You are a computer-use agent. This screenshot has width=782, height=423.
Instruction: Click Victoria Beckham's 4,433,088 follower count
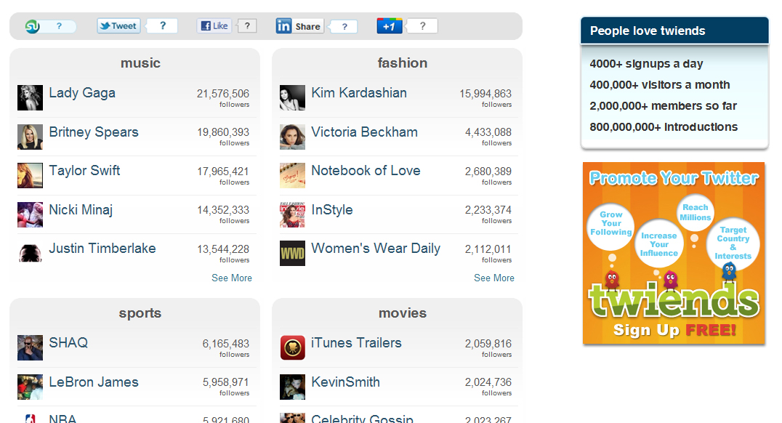point(488,132)
